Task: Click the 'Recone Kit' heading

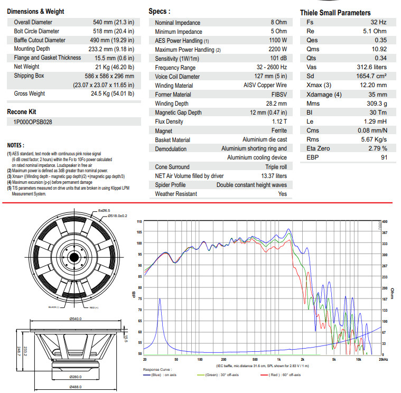Action: [22, 112]
